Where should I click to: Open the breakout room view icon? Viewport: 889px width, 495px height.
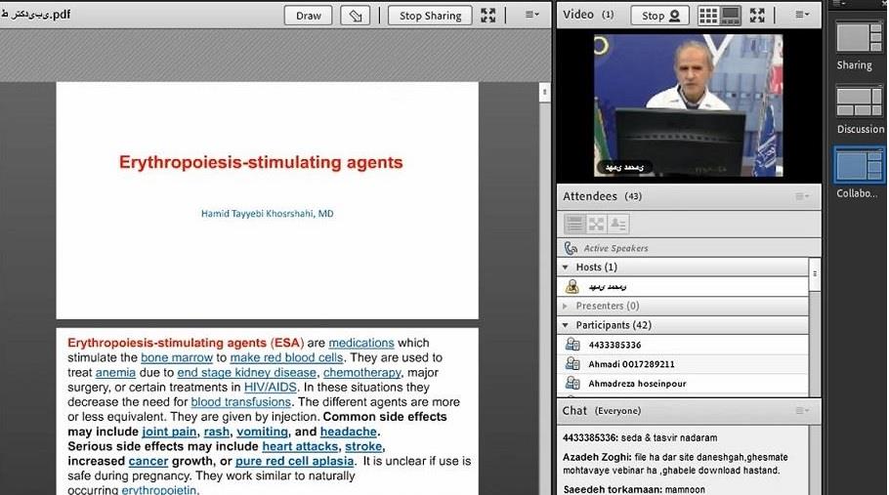(x=596, y=224)
